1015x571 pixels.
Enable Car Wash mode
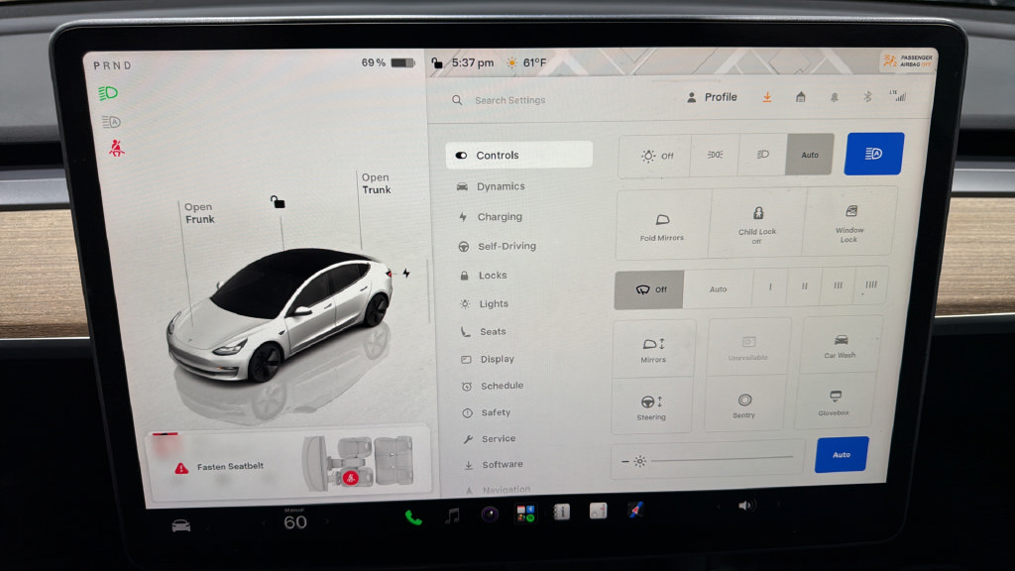[841, 346]
